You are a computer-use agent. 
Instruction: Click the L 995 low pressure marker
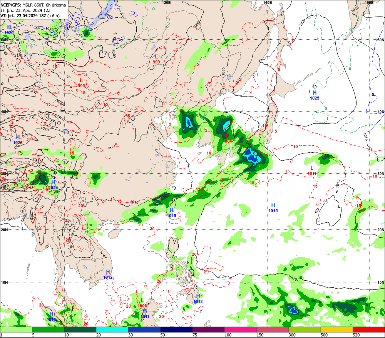click(81, 83)
